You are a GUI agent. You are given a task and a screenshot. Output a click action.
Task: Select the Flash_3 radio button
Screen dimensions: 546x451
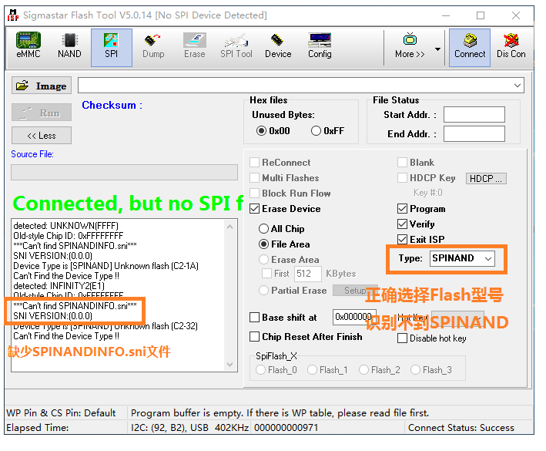click(415, 370)
